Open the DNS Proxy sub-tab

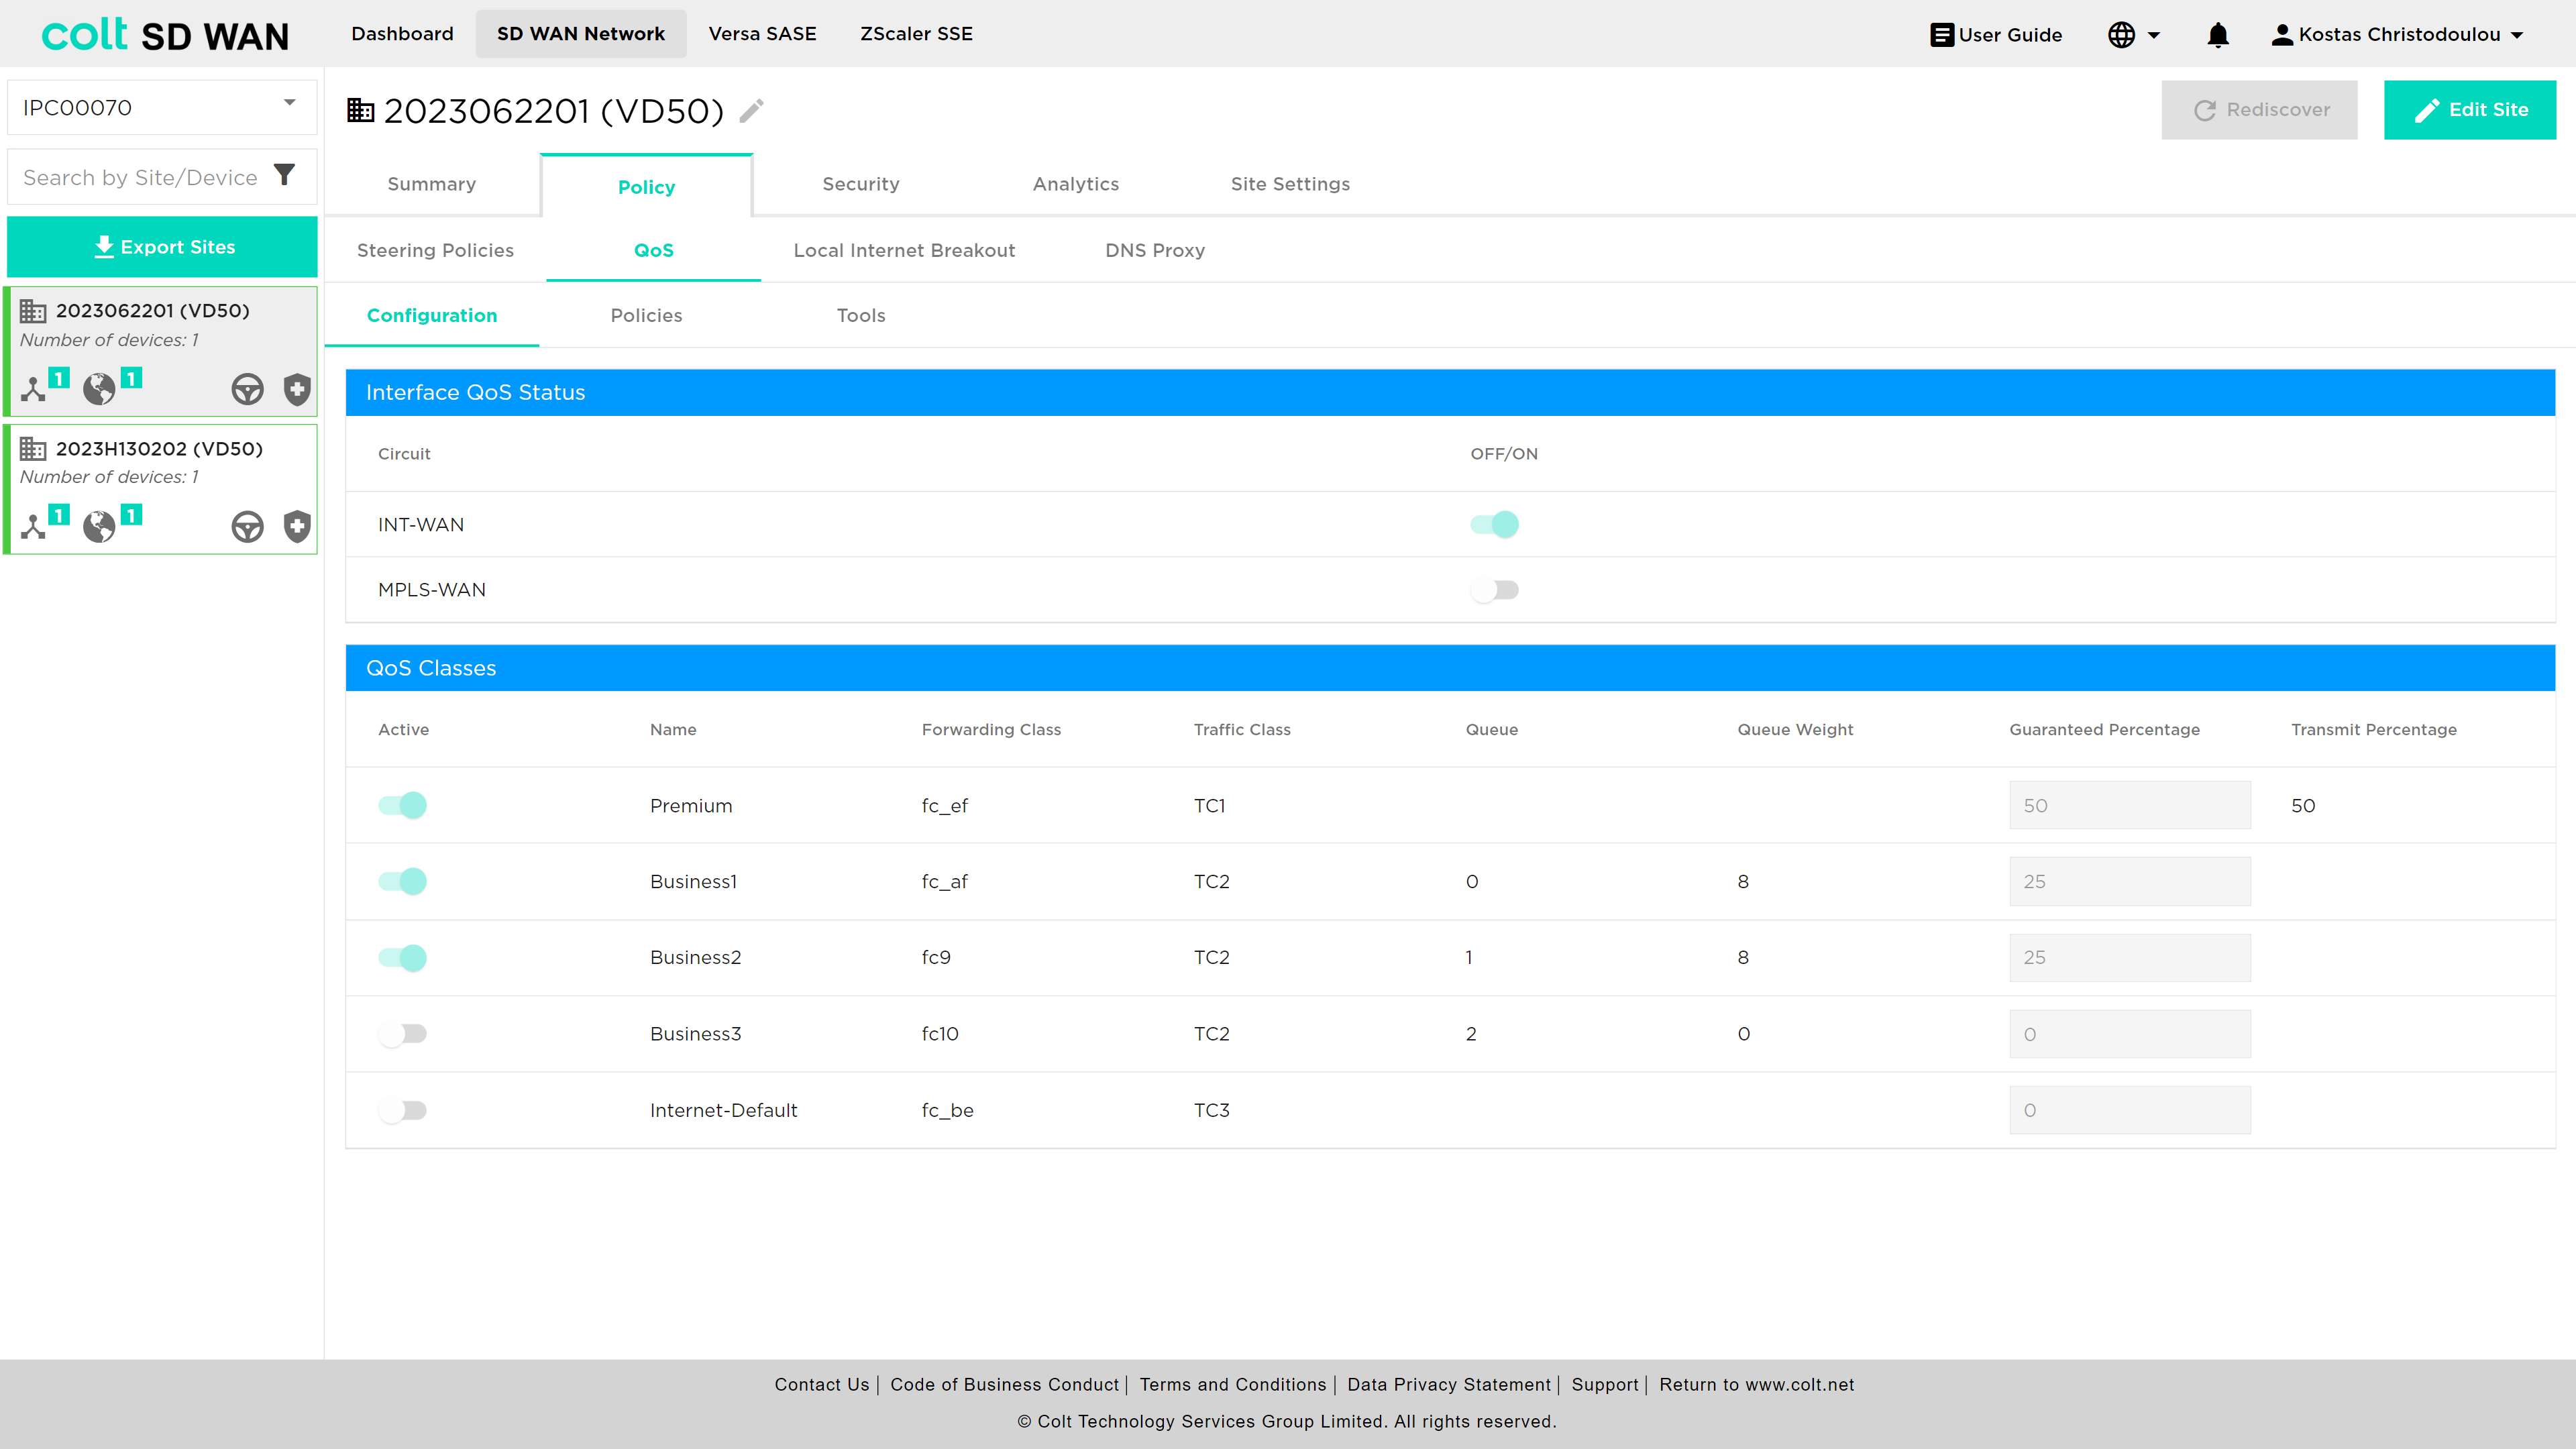point(1155,250)
